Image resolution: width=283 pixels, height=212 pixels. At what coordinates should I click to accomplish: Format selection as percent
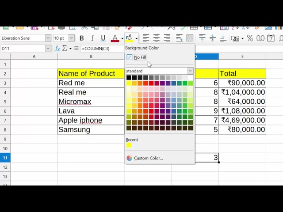pos(250,38)
